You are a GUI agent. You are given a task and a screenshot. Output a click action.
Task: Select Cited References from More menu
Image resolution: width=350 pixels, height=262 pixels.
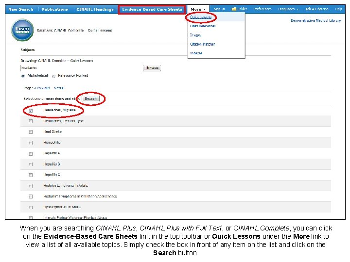click(x=203, y=26)
